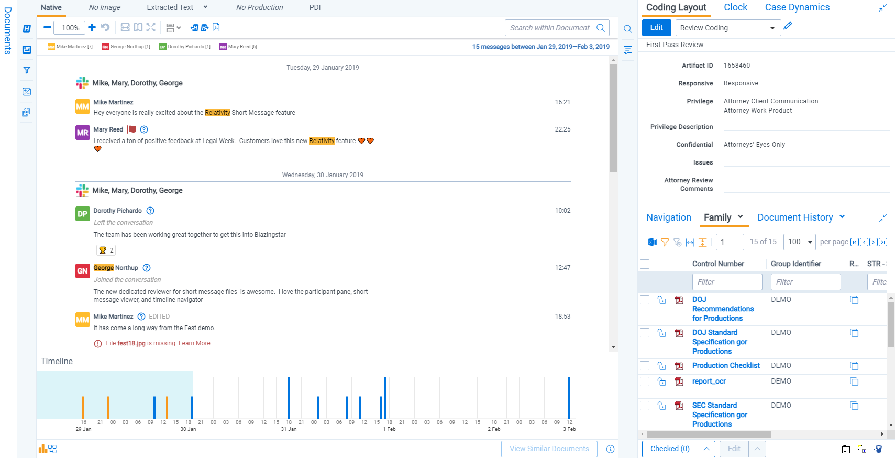Reset zoom with the undo arrow icon
Image resolution: width=895 pixels, height=458 pixels.
pyautogui.click(x=105, y=27)
